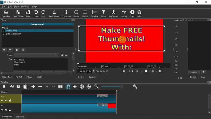Screen dimensions: 211x119
Task: Remove selected filter with minus button
Action: 10,50
